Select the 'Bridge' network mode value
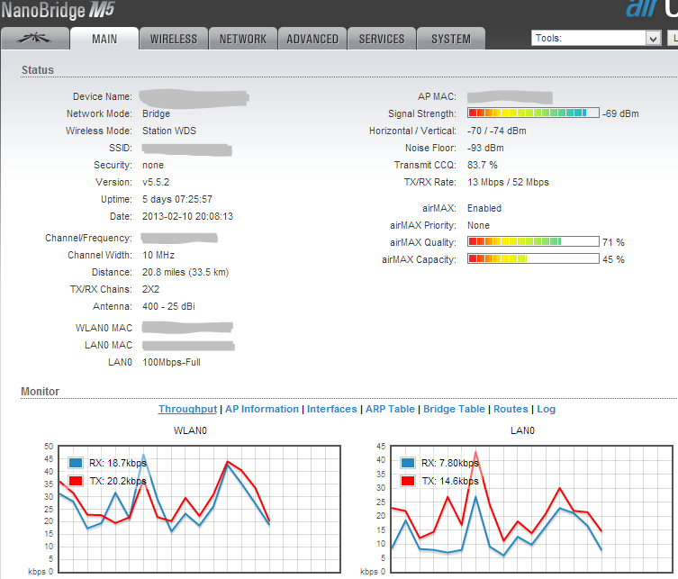 pyautogui.click(x=156, y=113)
